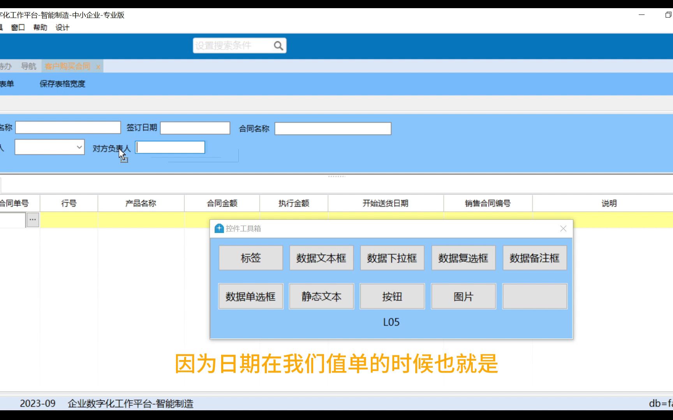
Task: Open the 窗口 menu
Action: 18,27
